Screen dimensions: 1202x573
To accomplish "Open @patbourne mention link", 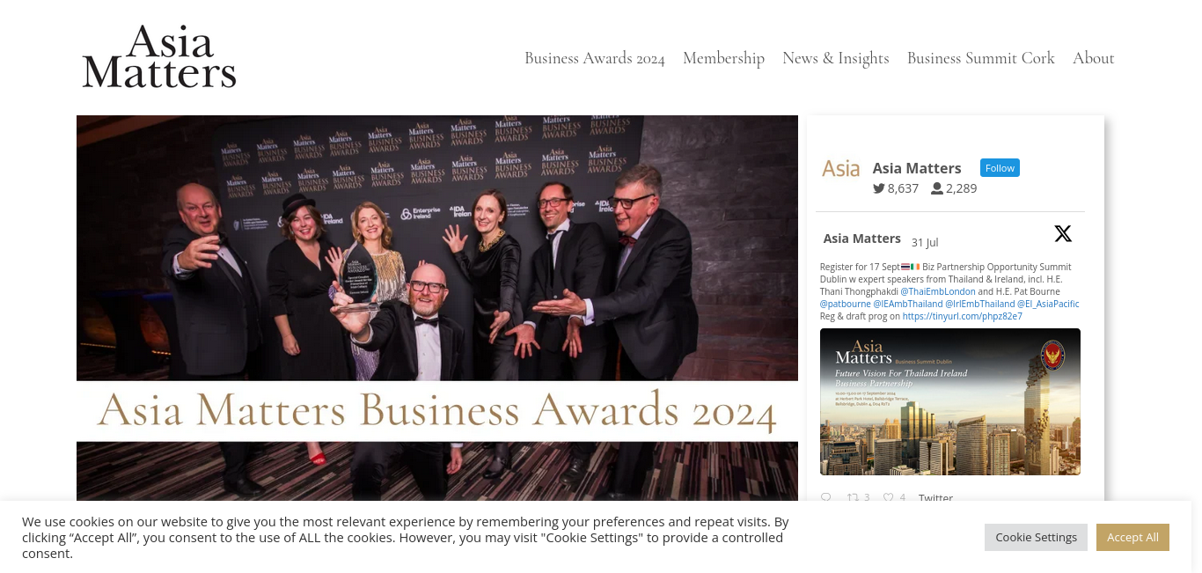I will click(x=846, y=304).
